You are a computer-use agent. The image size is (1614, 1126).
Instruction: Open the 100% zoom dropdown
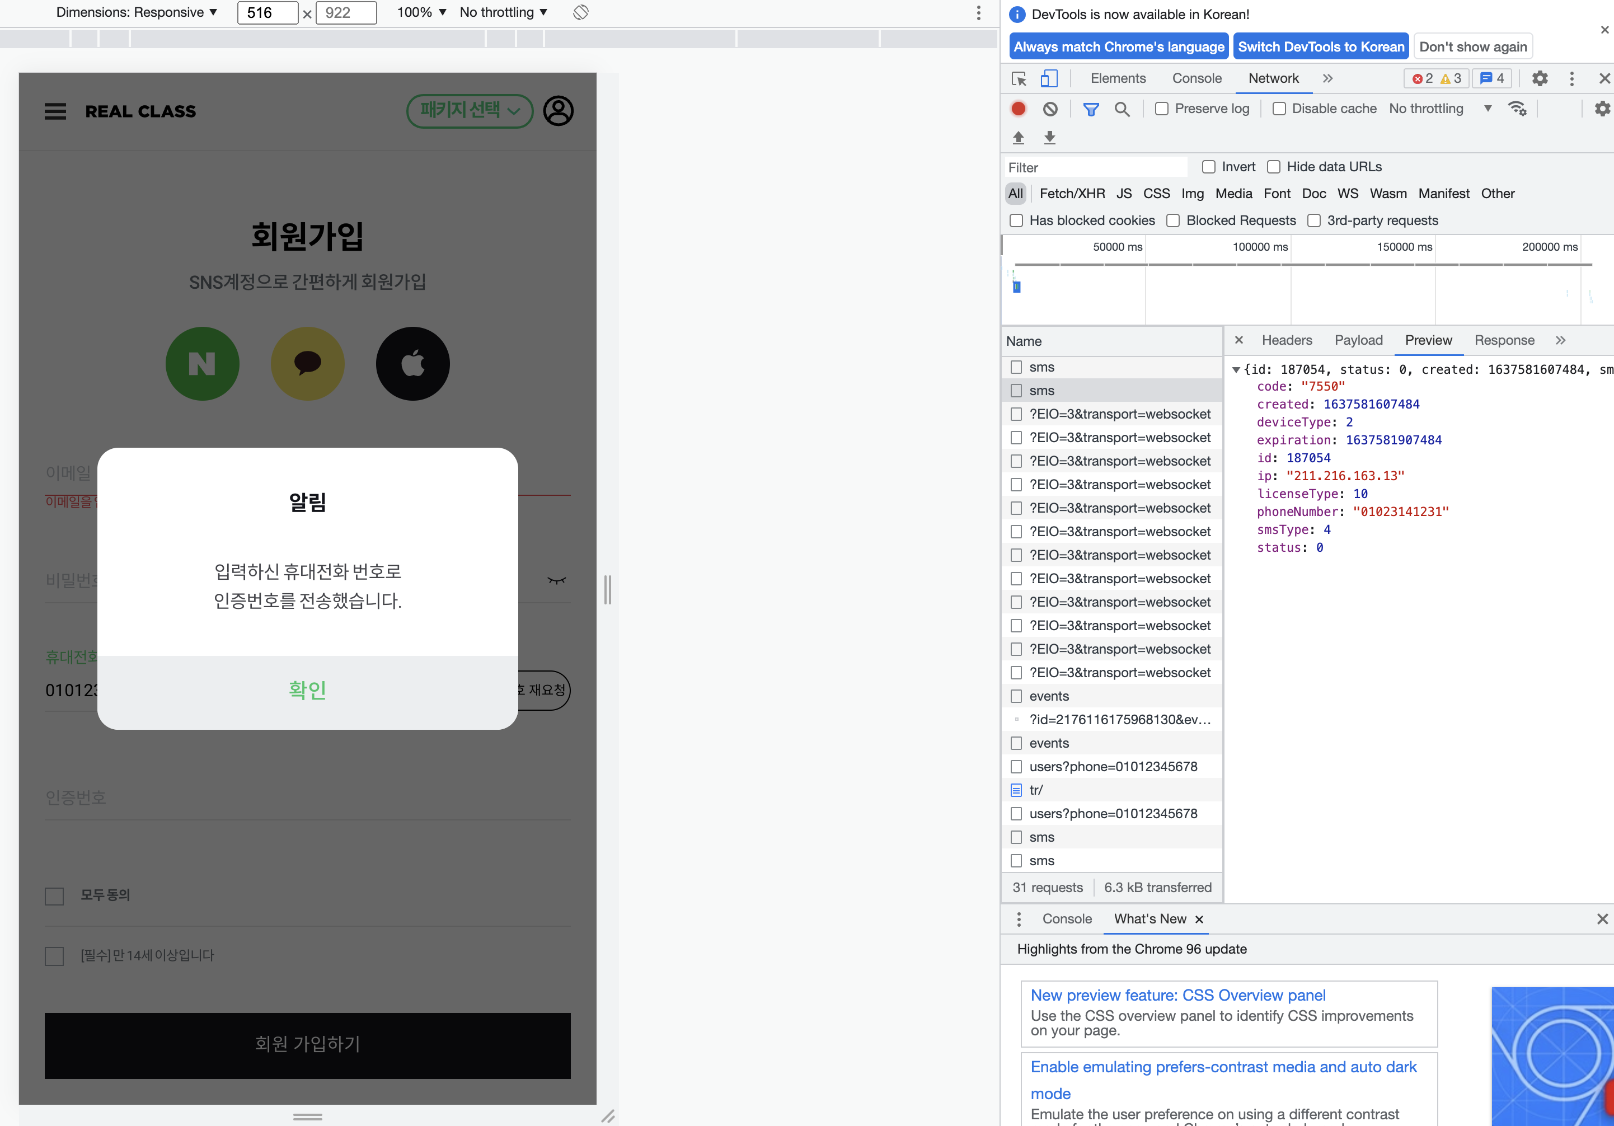(x=421, y=13)
